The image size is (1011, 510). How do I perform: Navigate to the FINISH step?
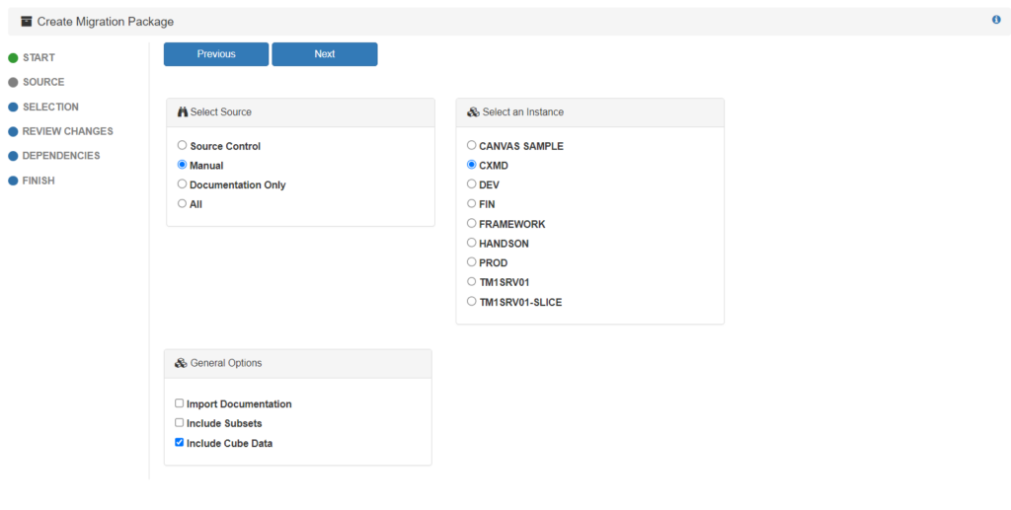point(39,181)
